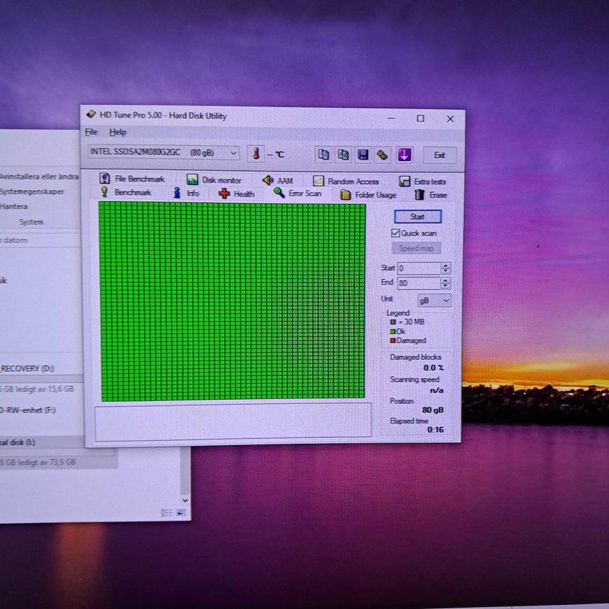This screenshot has height=609, width=609.
Task: Open the File menu
Action: click(x=91, y=132)
